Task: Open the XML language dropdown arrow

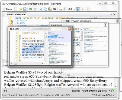Action: pos(74,9)
